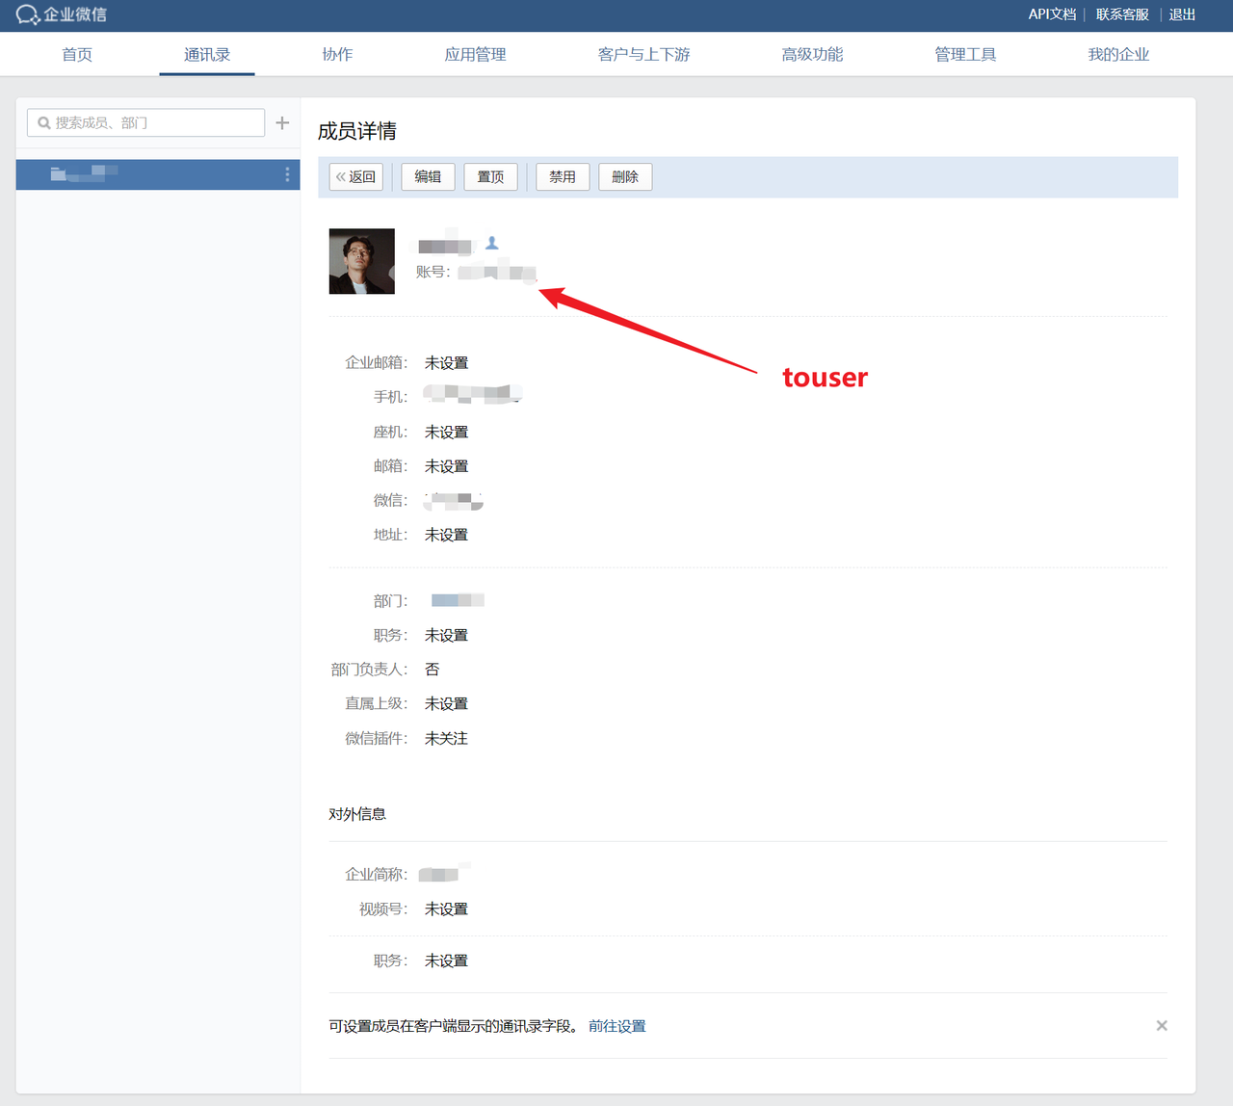Click the 成员详情 heading
Viewport: 1233px width, 1106px height.
coord(357,131)
